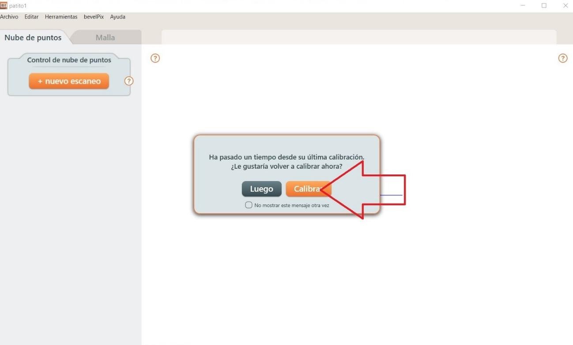Enable 'No mostrar este mensaje otra vez'

249,205
